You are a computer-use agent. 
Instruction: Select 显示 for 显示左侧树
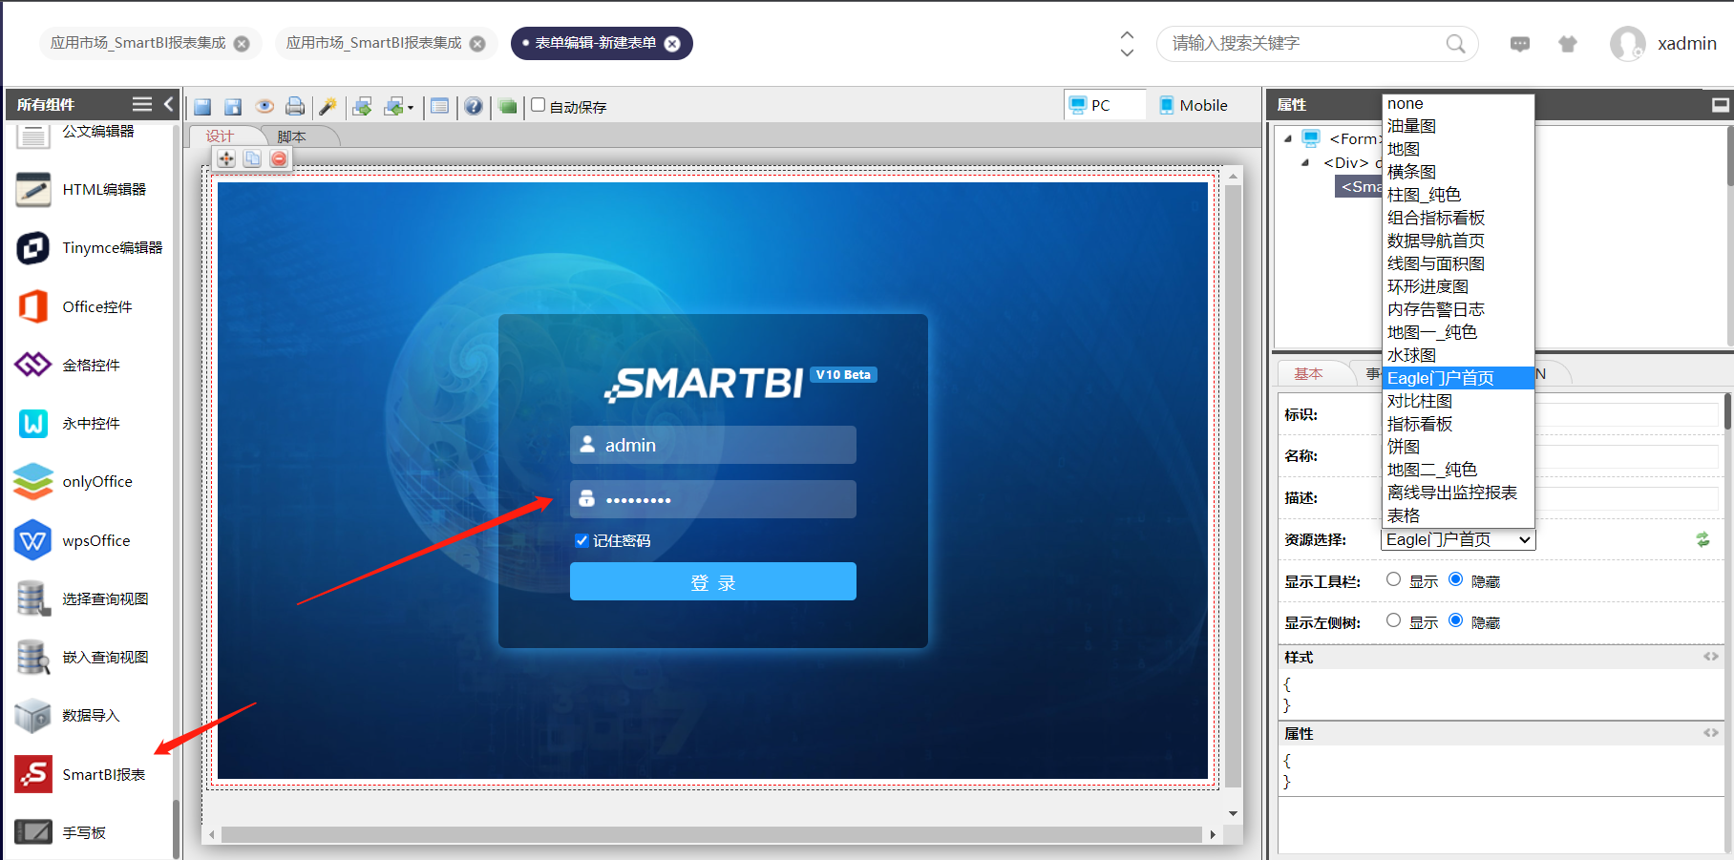coord(1394,620)
